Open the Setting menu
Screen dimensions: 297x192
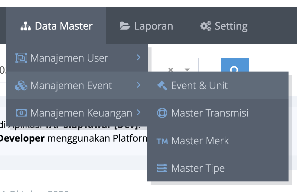pos(224,26)
